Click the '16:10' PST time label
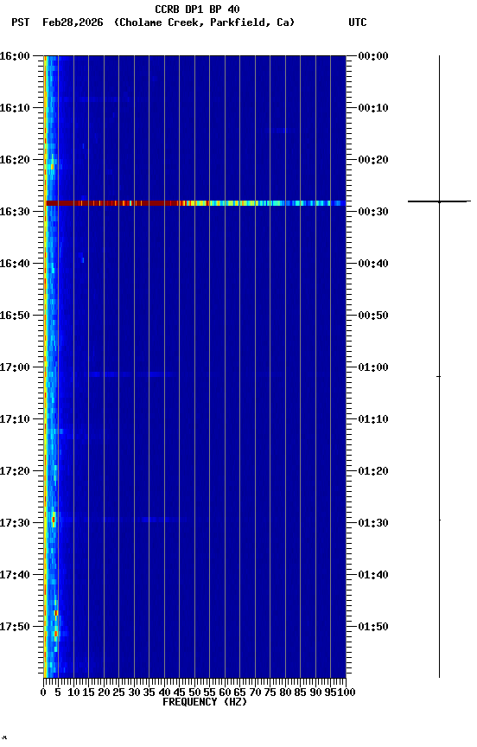The width and height of the screenshot is (477, 747). (15, 108)
